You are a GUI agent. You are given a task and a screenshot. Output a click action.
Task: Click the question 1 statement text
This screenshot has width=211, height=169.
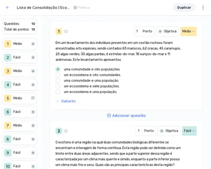pos(118,51)
